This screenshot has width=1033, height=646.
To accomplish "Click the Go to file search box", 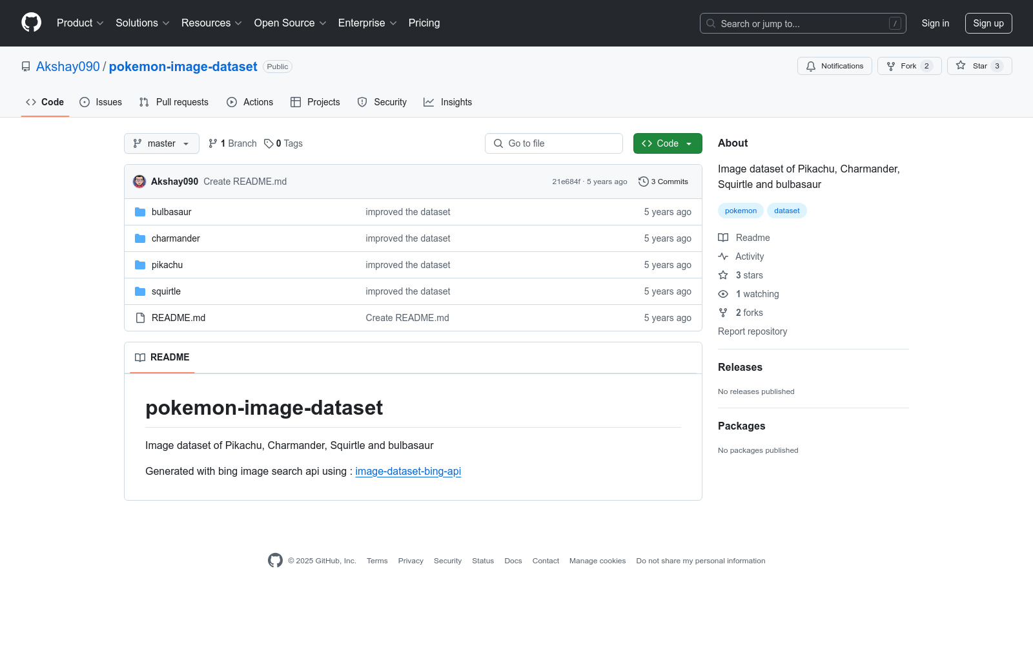I will point(554,143).
